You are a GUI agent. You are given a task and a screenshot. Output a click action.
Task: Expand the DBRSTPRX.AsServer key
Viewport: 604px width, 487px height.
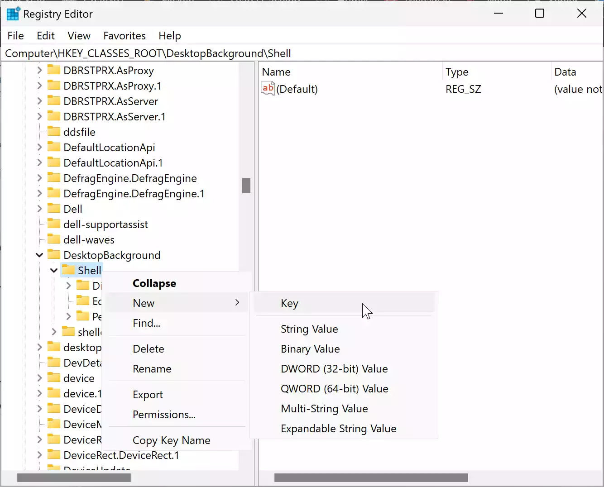[x=39, y=101]
